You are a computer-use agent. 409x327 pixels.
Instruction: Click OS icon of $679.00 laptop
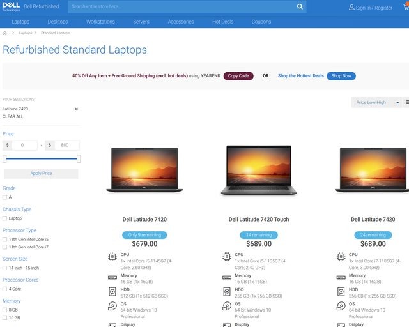pos(112,306)
